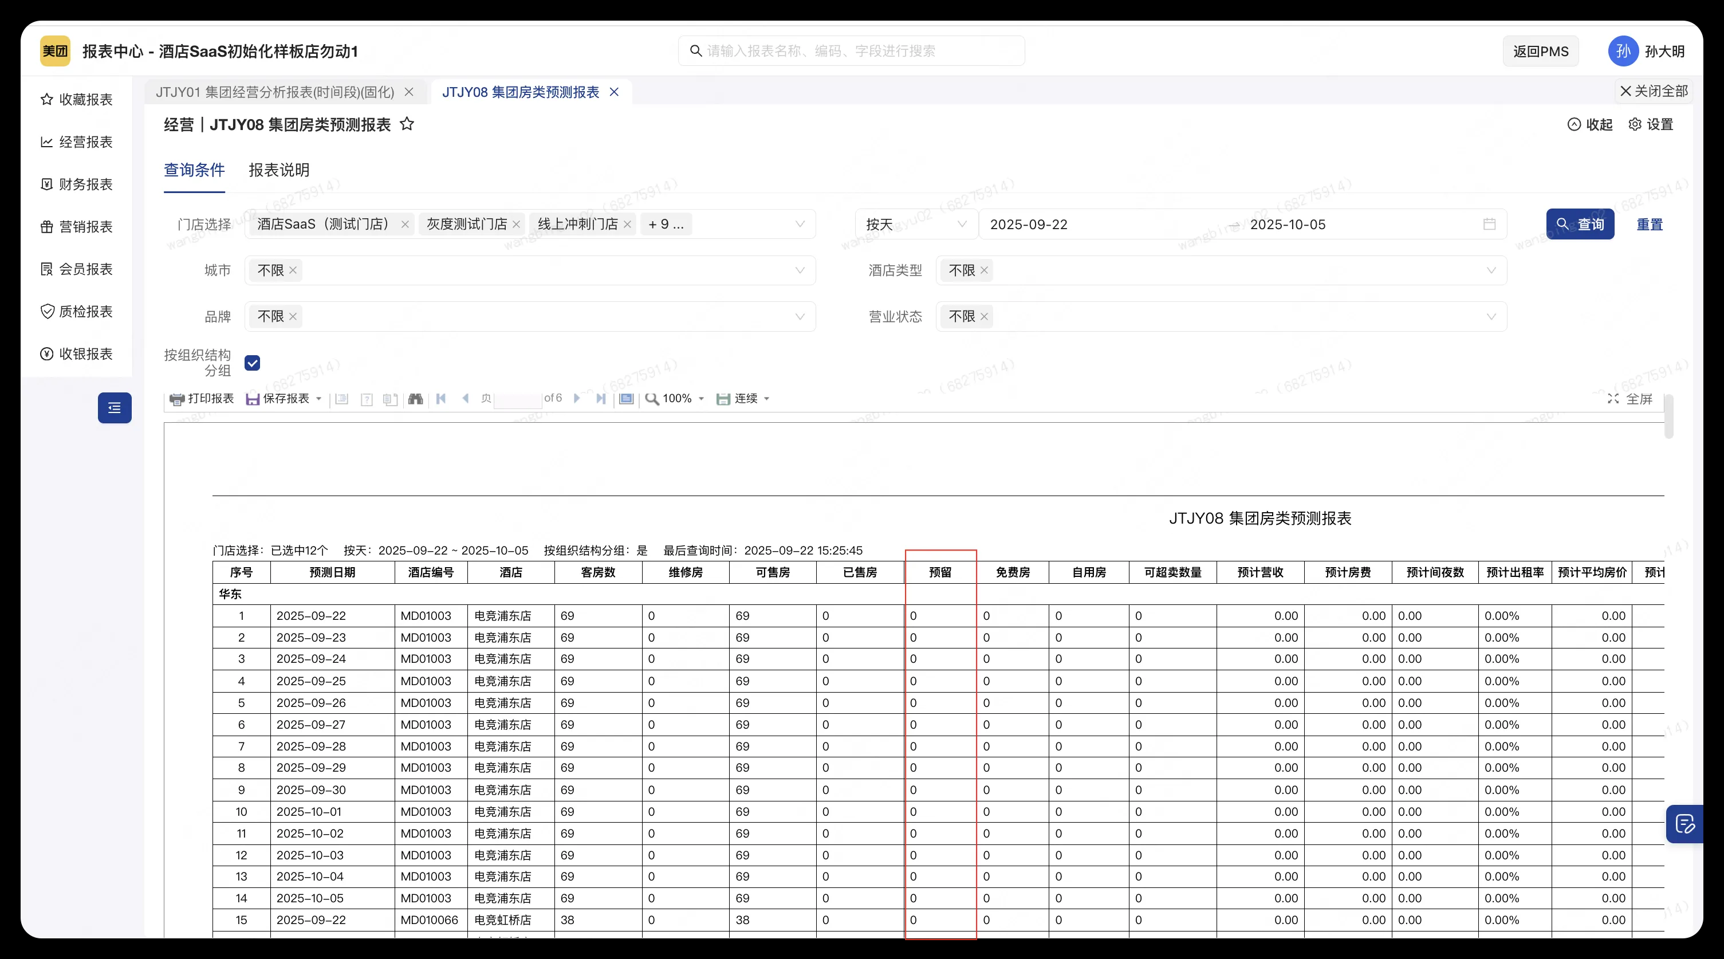Open the 按天 granularity dropdown

point(915,224)
